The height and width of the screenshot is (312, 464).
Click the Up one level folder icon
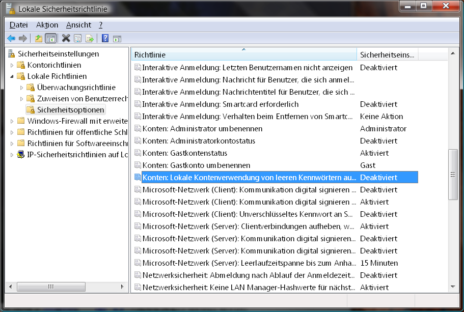coord(39,38)
